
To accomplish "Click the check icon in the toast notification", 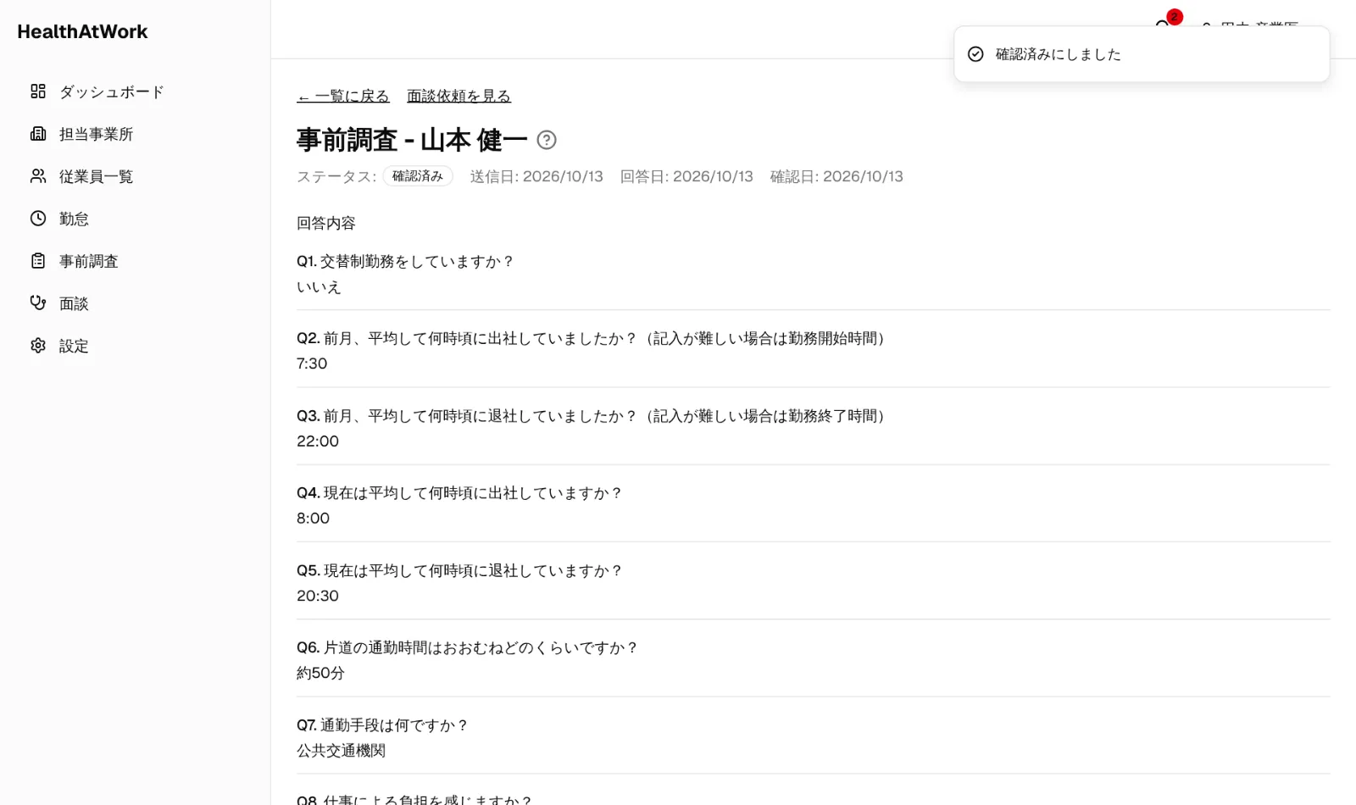I will tap(975, 54).
